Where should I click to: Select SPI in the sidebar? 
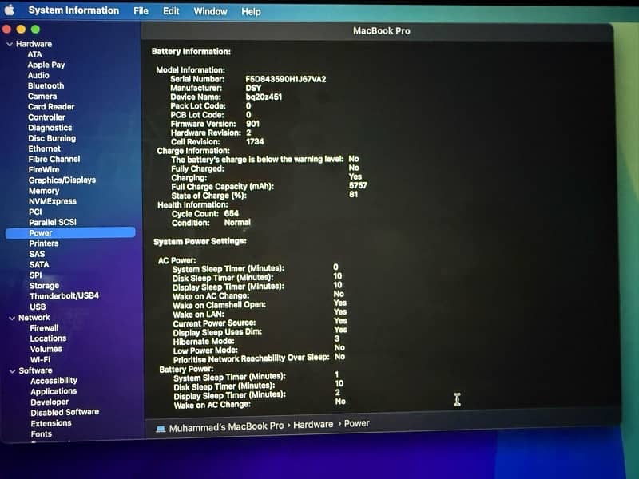(x=35, y=275)
